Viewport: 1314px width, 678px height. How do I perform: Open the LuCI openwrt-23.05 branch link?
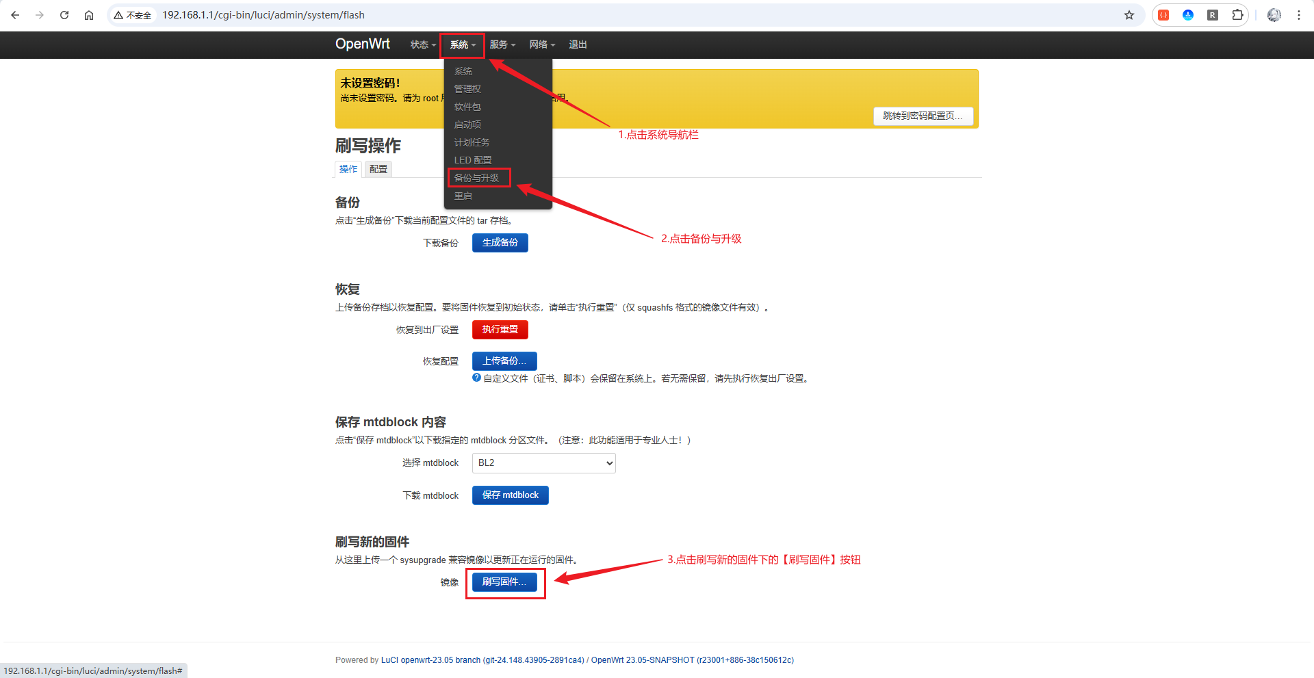coord(482,660)
